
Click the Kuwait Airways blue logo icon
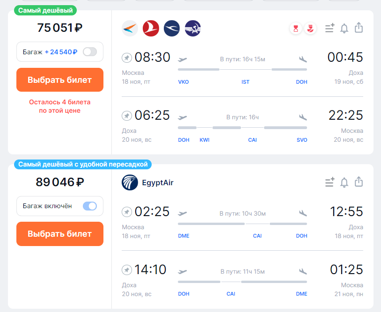point(172,29)
